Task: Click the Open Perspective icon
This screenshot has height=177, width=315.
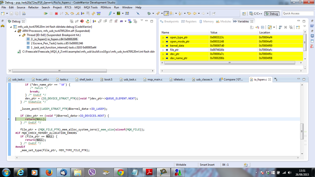Action: pos(244,14)
